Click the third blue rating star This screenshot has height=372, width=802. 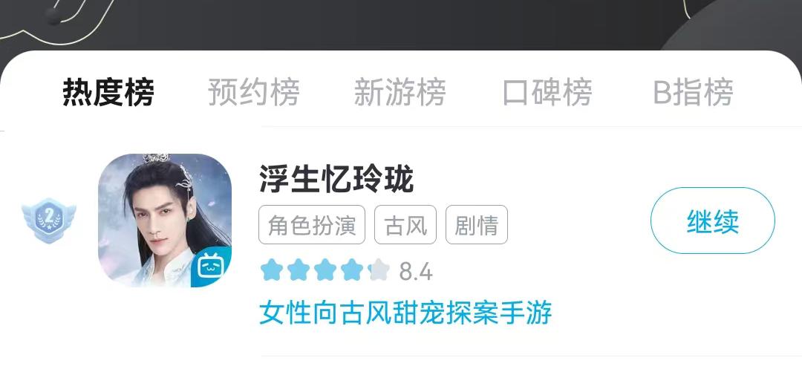coord(325,270)
